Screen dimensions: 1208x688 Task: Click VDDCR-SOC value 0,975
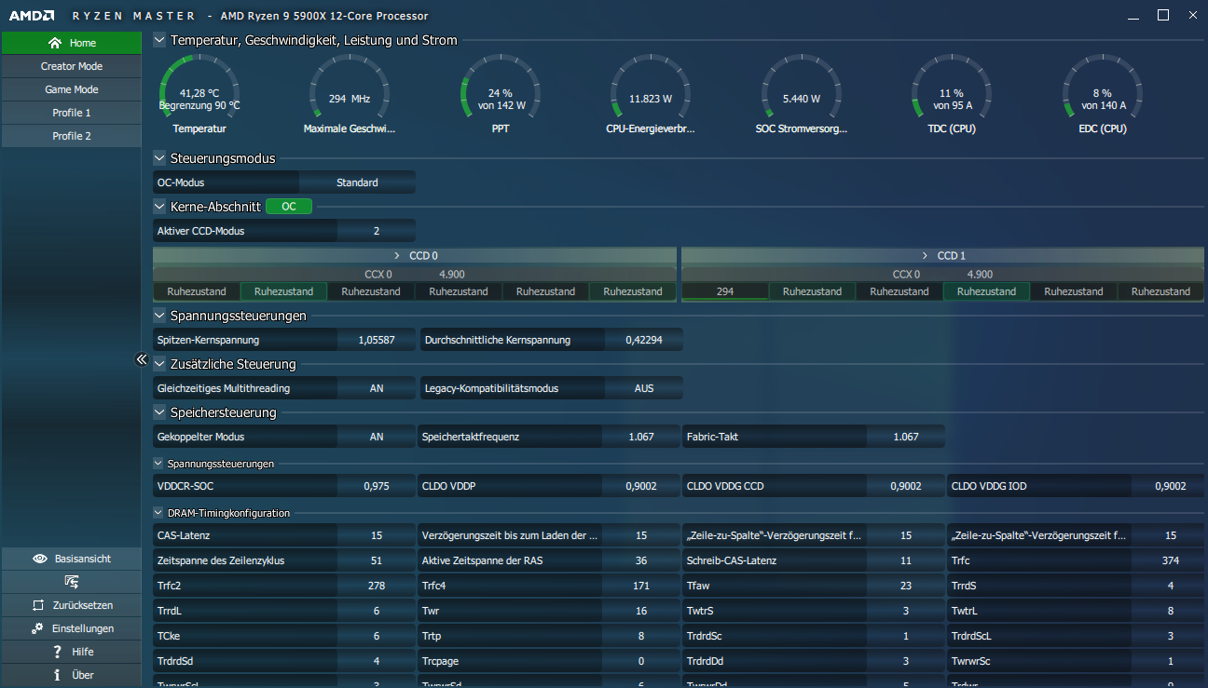[377, 486]
